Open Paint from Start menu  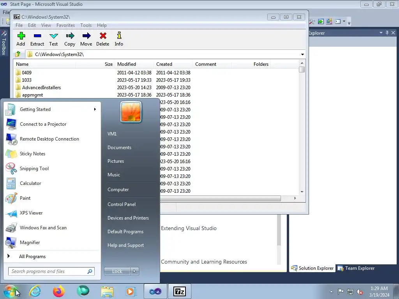click(x=51, y=198)
